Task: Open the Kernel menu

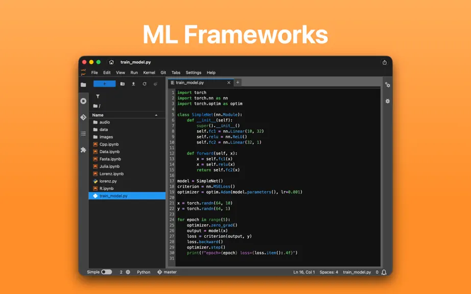Action: (x=149, y=72)
